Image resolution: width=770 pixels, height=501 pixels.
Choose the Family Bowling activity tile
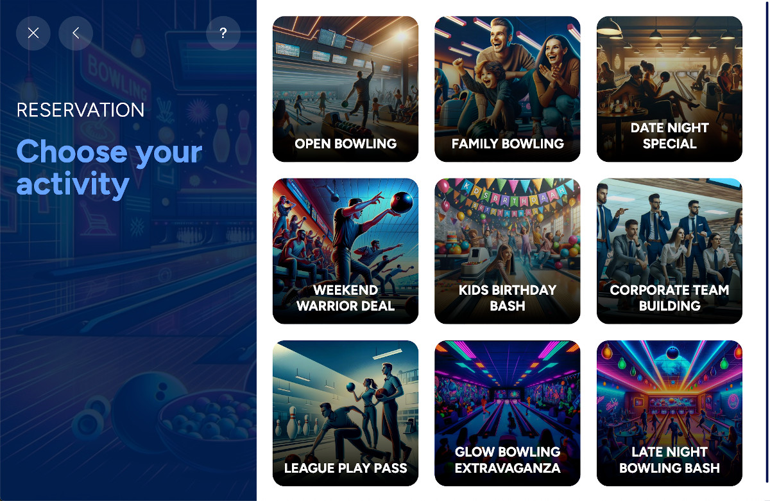pos(508,89)
